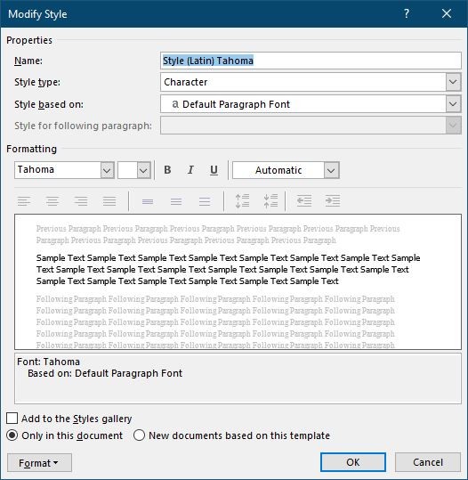Open the font size dropdown
Image resolution: width=468 pixels, height=480 pixels.
coord(143,170)
